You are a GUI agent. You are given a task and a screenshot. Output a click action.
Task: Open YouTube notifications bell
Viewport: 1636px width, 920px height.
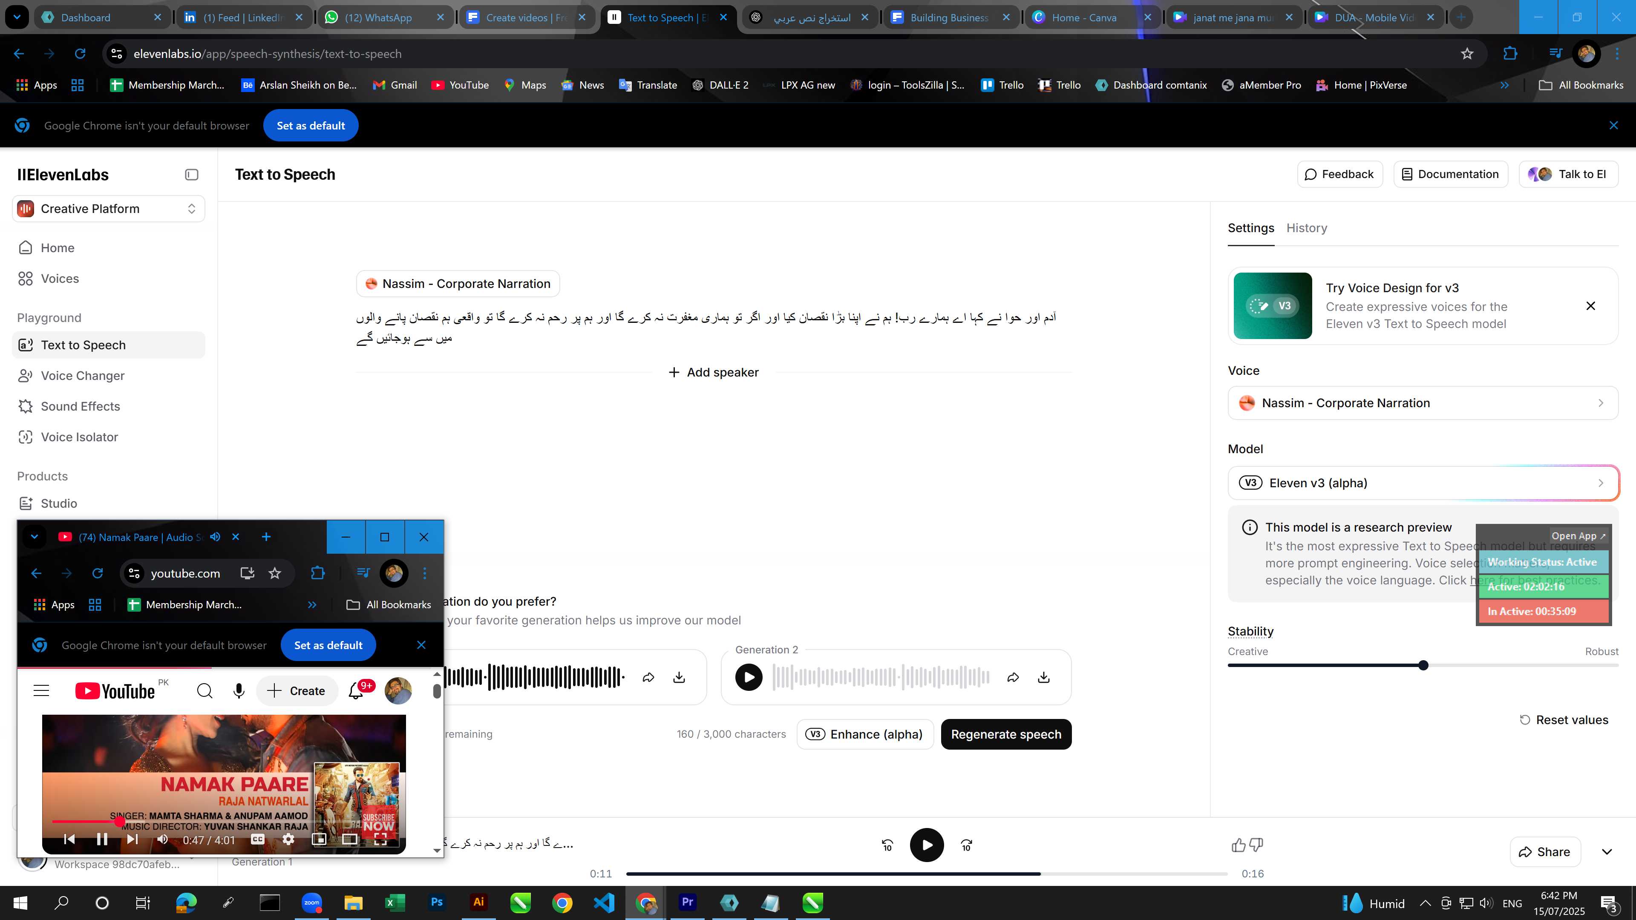pos(356,691)
